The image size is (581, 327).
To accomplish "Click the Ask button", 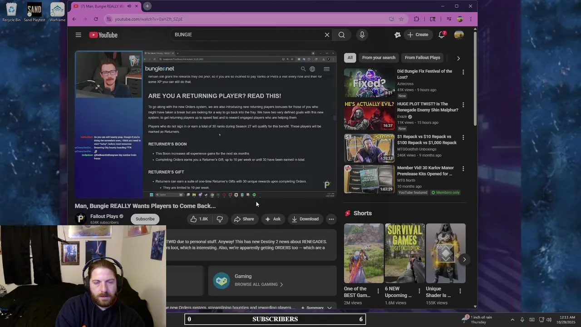I will point(272,219).
